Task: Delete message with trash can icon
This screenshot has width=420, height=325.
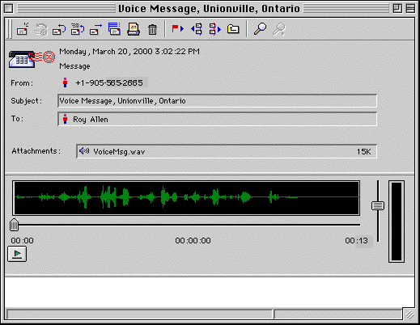Action: [152, 29]
